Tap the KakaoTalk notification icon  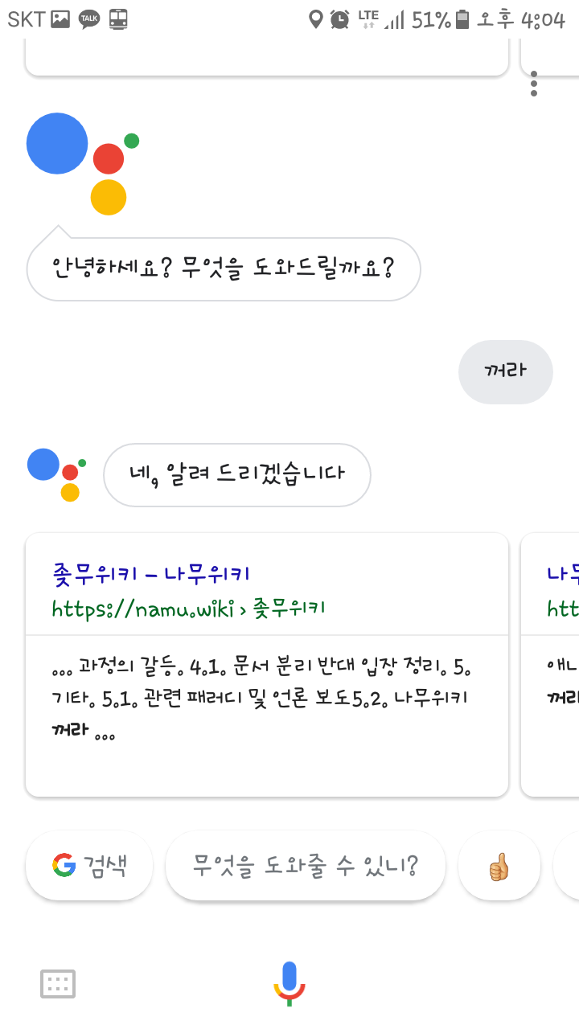coord(89,19)
